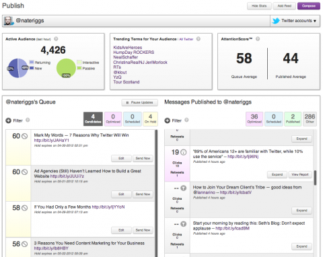The height and width of the screenshot is (257, 323).
Task: View Report for 89% of Americans message
Action: click(x=300, y=174)
